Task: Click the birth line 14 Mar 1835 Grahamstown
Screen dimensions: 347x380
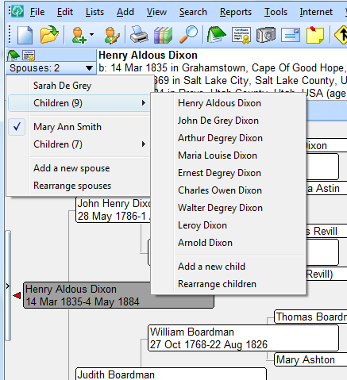Action: tap(222, 68)
